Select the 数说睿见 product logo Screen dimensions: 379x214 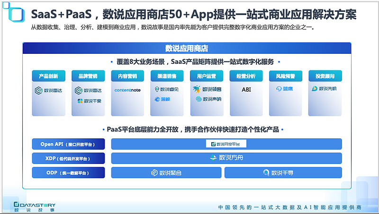167,89
